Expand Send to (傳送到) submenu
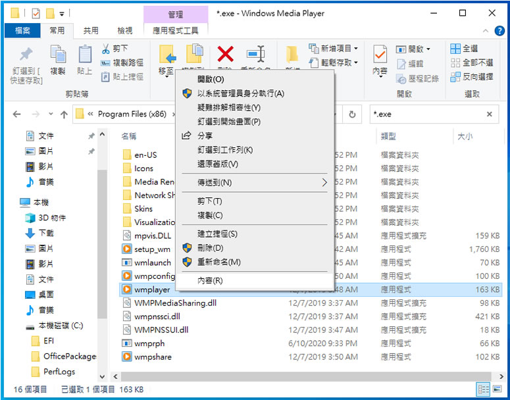 coord(254,182)
